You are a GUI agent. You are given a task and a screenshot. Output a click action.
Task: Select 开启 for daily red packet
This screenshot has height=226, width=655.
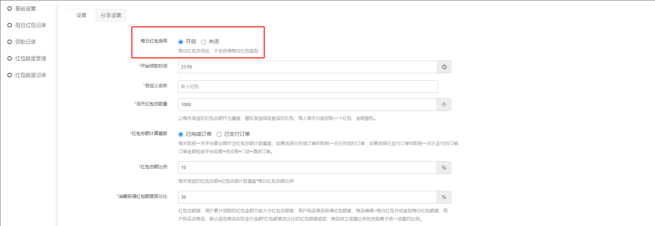181,42
